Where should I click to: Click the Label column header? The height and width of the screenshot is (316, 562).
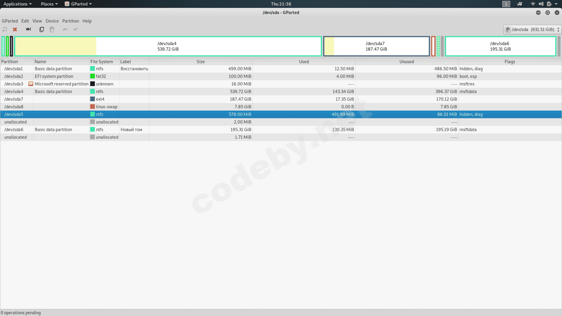point(134,62)
